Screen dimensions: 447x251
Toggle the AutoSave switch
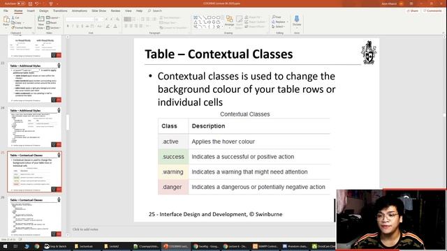[21, 3]
